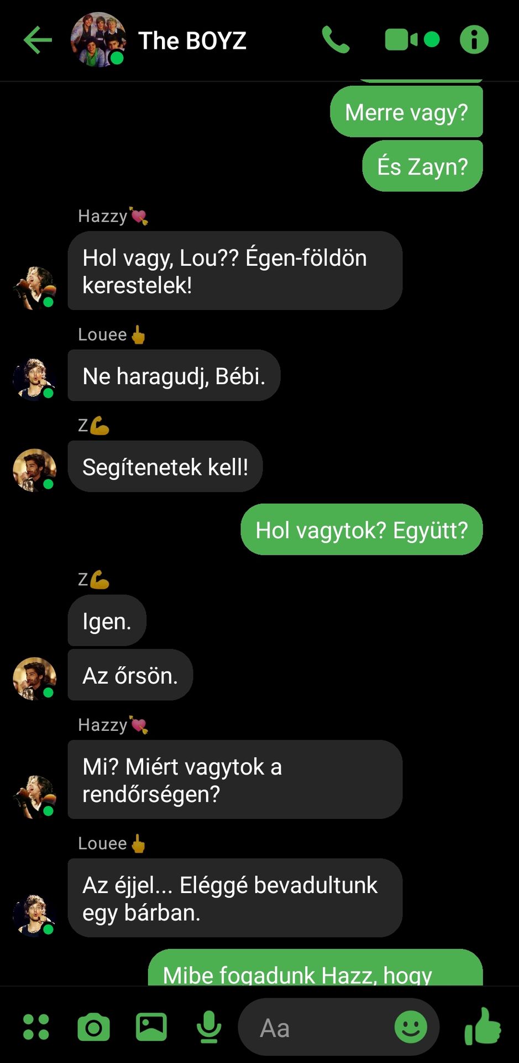Tap Hazzy's avatar beside 'Hol vagy, Lou??' message
Image resolution: width=519 pixels, height=1063 pixels.
[x=34, y=288]
